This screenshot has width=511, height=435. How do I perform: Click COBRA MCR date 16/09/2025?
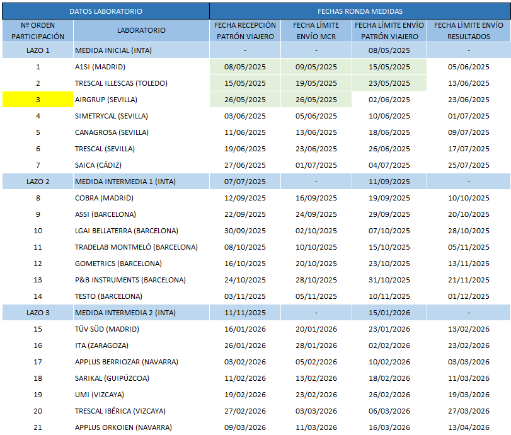tap(316, 198)
